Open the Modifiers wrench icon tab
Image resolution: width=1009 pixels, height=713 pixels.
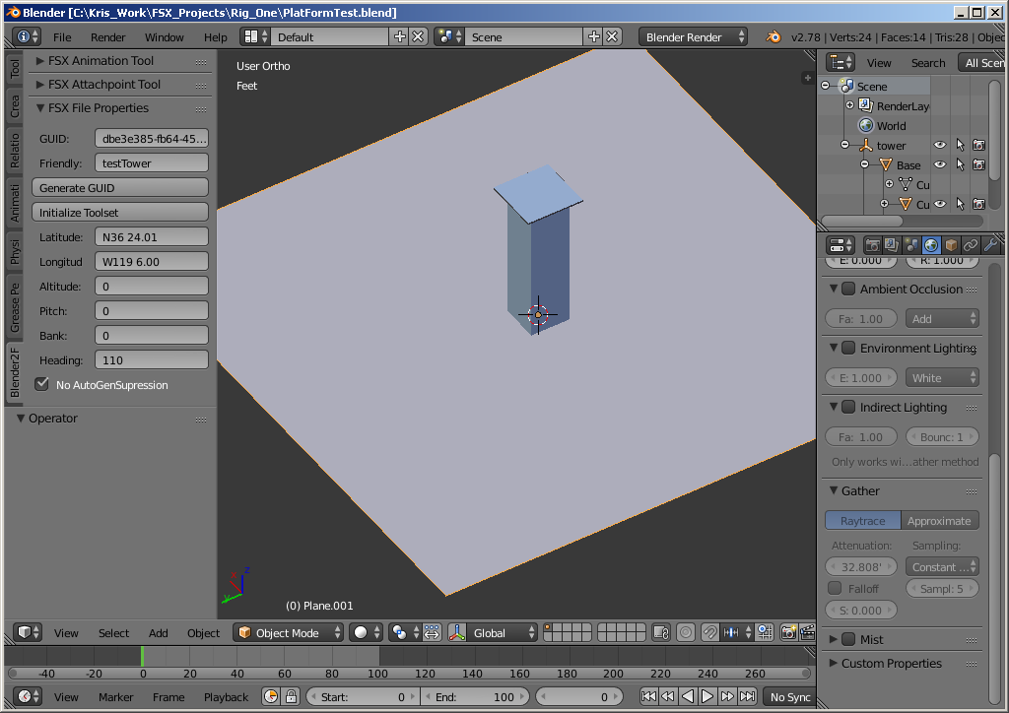(x=990, y=245)
